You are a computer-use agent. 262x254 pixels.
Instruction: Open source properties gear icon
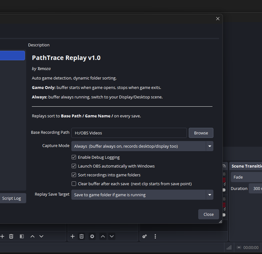[92, 236]
